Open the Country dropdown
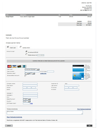The height and width of the screenshot is (129, 98). (x=27, y=101)
